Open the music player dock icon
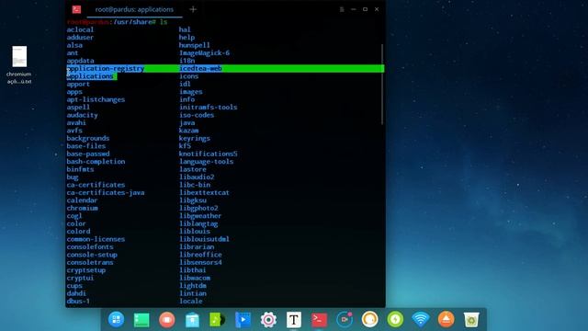 217,320
